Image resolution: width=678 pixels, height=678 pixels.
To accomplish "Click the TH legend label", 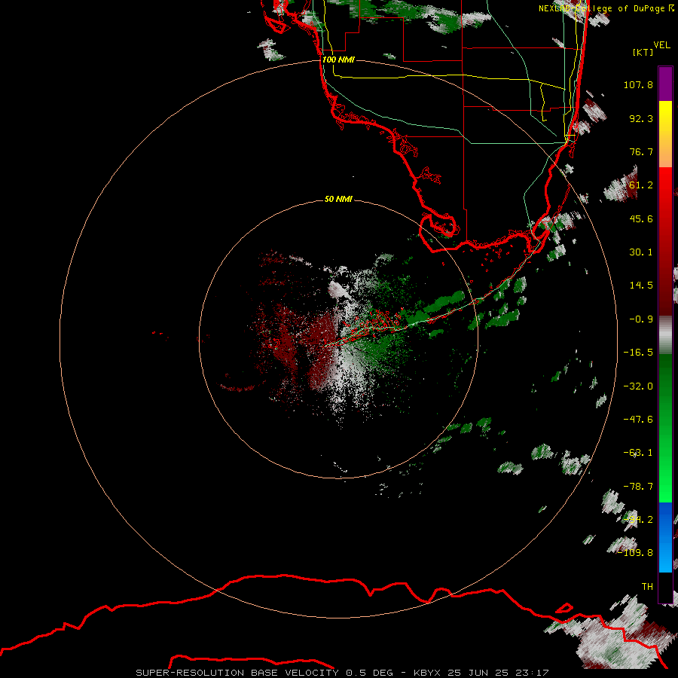I will click(647, 587).
